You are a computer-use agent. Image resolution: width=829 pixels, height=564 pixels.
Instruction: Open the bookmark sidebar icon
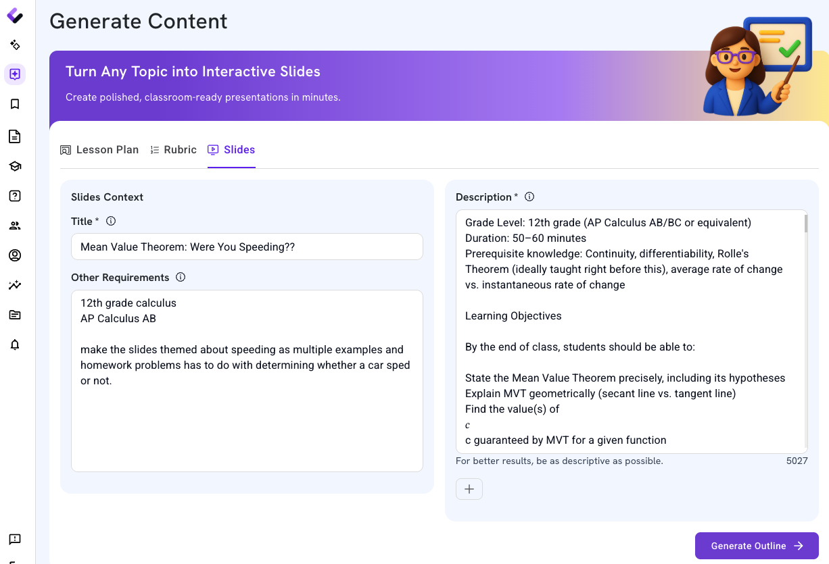pos(15,104)
